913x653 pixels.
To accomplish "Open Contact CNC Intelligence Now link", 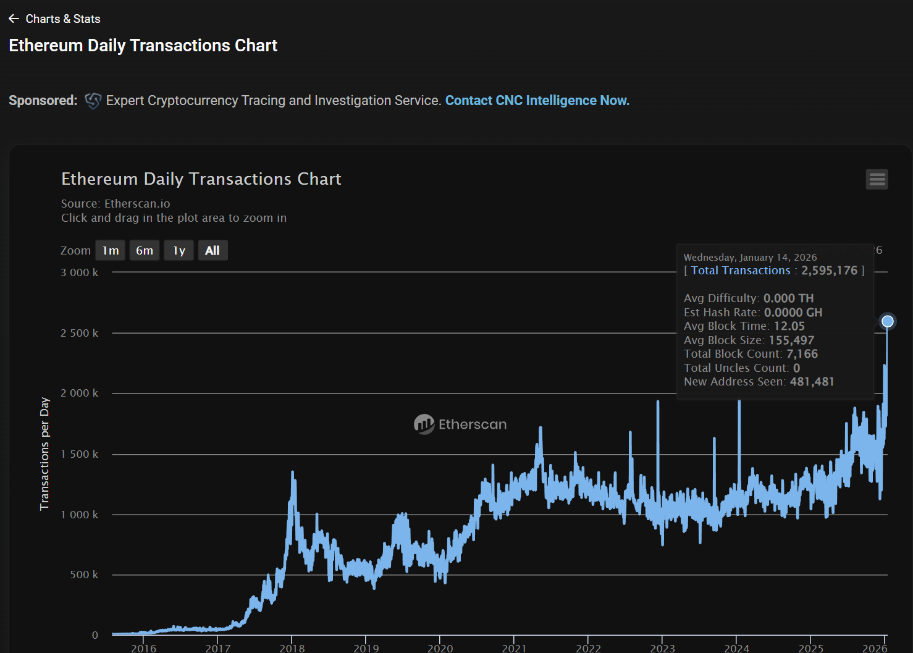I will point(537,101).
